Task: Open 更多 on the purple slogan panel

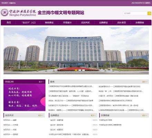Action: (x=41, y=82)
